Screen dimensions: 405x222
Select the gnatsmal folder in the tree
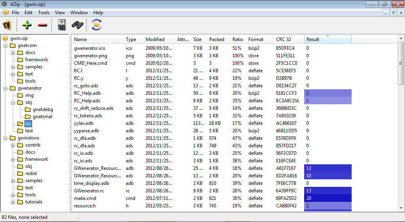pos(43,117)
